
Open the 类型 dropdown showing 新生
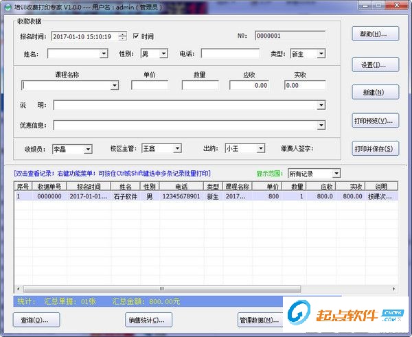click(x=321, y=54)
